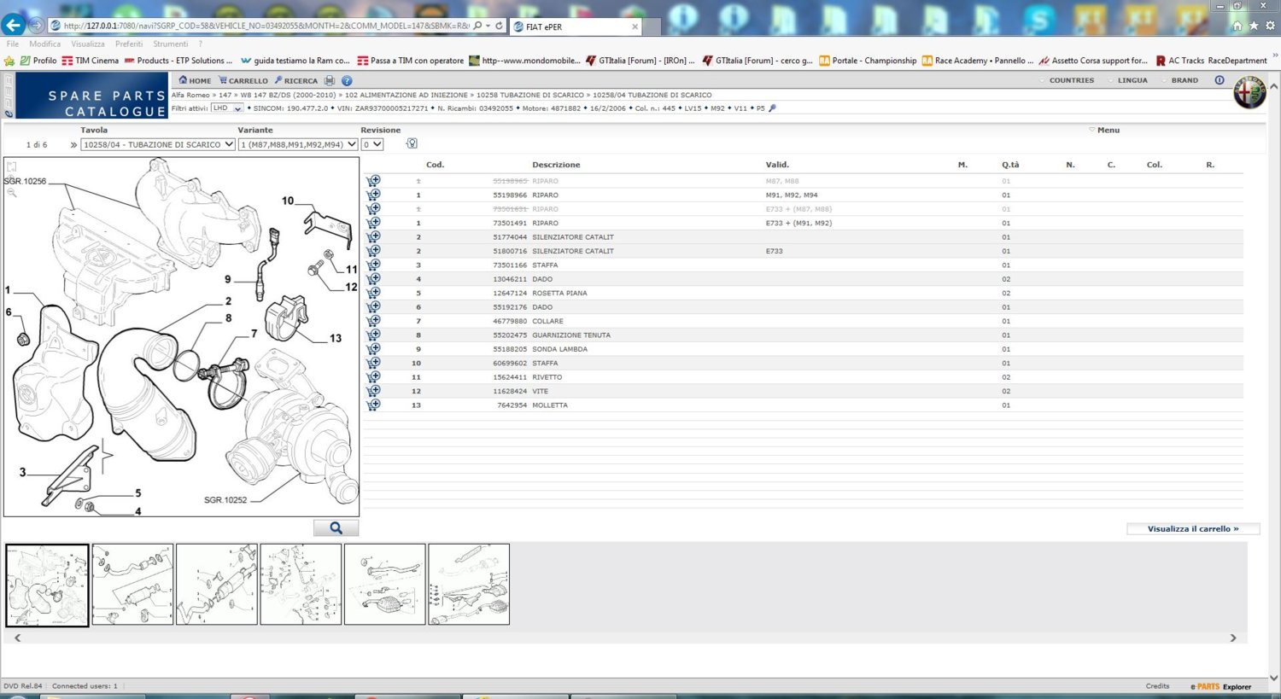Open AC Tracks RaceDepartment bookmark
1281x699 pixels.
[x=1211, y=61]
